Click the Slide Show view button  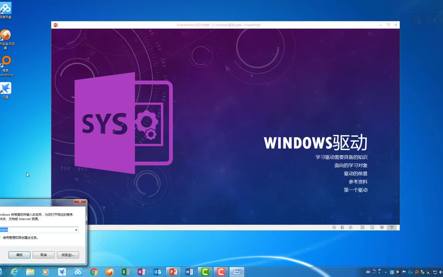[x=391, y=227]
